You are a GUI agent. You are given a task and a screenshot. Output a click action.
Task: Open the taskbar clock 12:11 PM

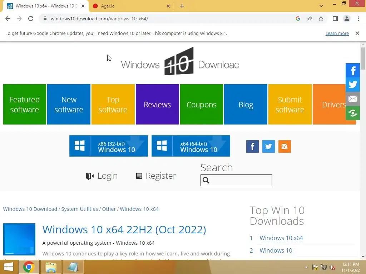351,267
